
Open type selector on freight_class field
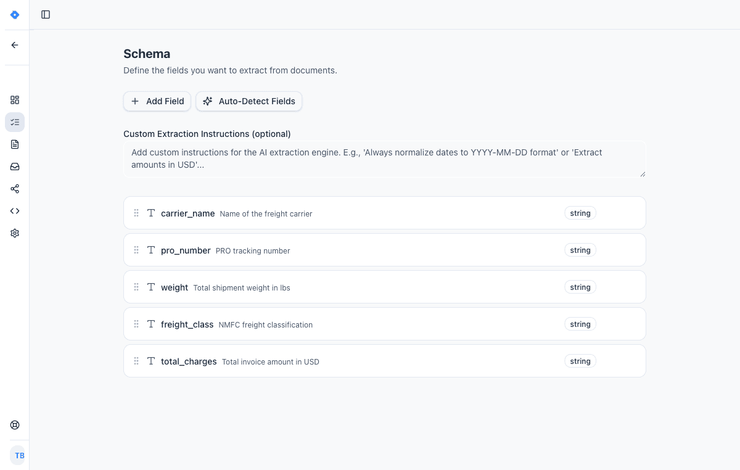click(x=580, y=324)
